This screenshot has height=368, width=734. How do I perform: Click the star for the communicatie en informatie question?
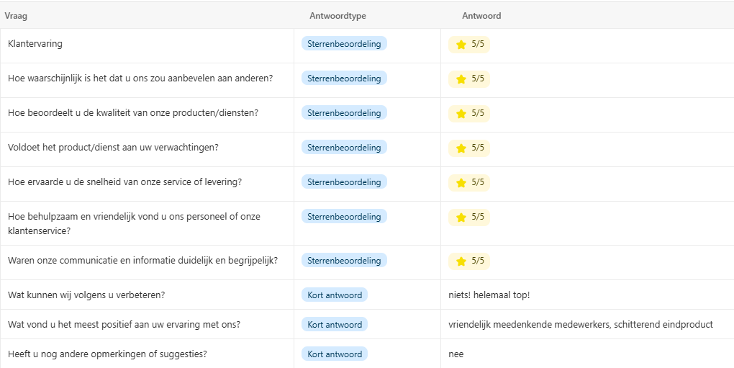tap(461, 261)
